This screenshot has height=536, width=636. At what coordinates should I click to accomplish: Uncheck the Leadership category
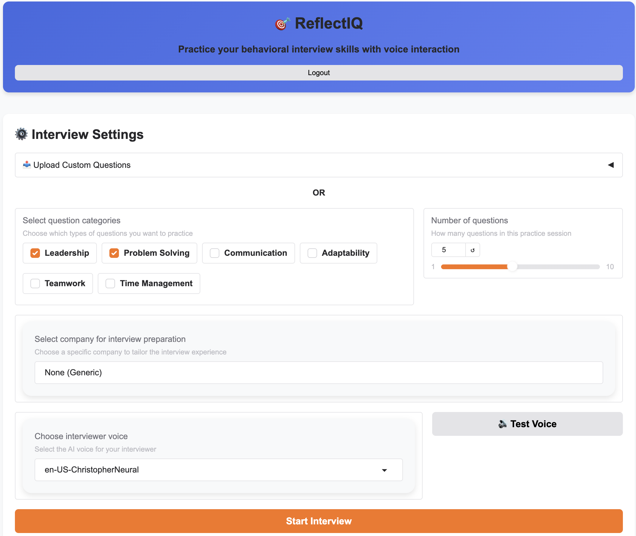[35, 253]
